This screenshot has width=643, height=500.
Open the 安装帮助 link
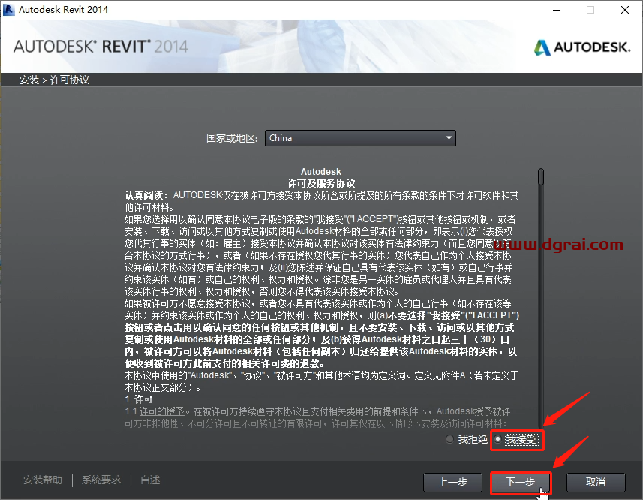click(x=43, y=480)
